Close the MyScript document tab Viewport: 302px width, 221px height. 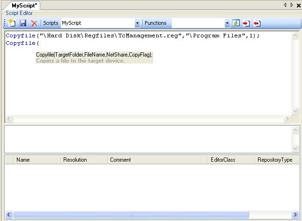(x=299, y=6)
